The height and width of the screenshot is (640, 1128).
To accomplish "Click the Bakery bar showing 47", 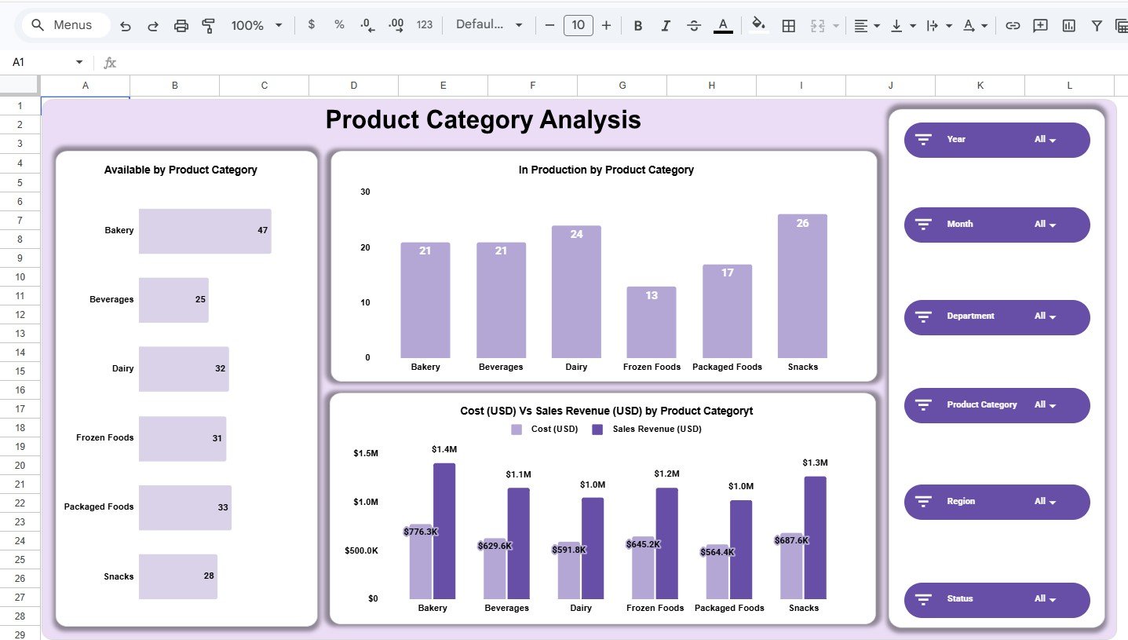I will (205, 231).
